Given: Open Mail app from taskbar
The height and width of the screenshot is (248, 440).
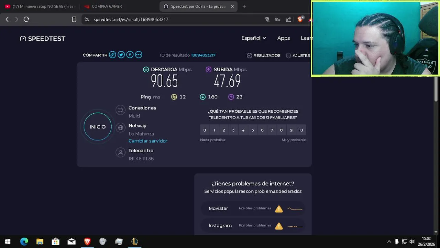Looking at the screenshot, I should click(x=71, y=241).
